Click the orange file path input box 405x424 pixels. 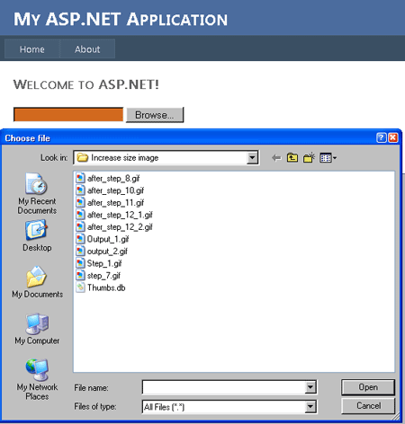point(68,115)
